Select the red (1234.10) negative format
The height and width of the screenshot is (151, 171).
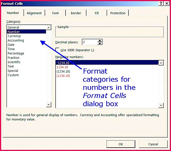click(x=107, y=76)
